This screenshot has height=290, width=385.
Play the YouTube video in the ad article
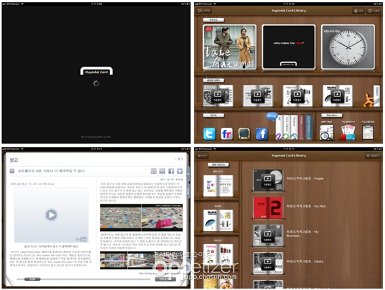click(51, 215)
